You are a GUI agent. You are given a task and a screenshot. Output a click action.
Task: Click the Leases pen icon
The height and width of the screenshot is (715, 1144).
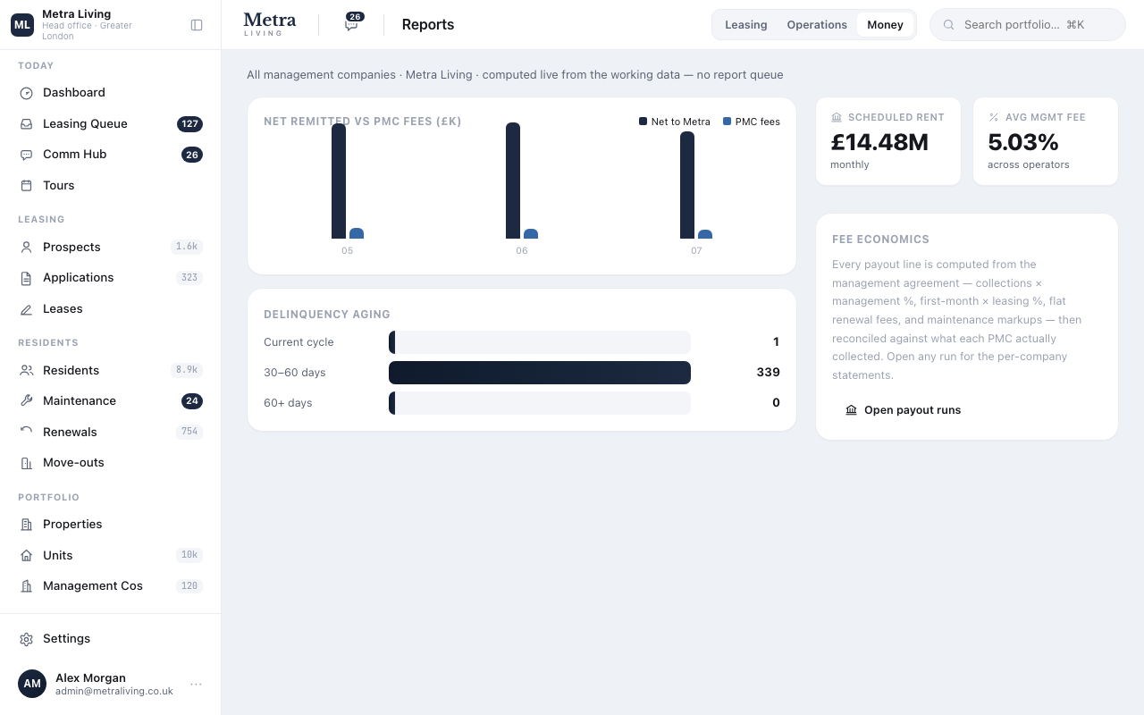pyautogui.click(x=26, y=309)
